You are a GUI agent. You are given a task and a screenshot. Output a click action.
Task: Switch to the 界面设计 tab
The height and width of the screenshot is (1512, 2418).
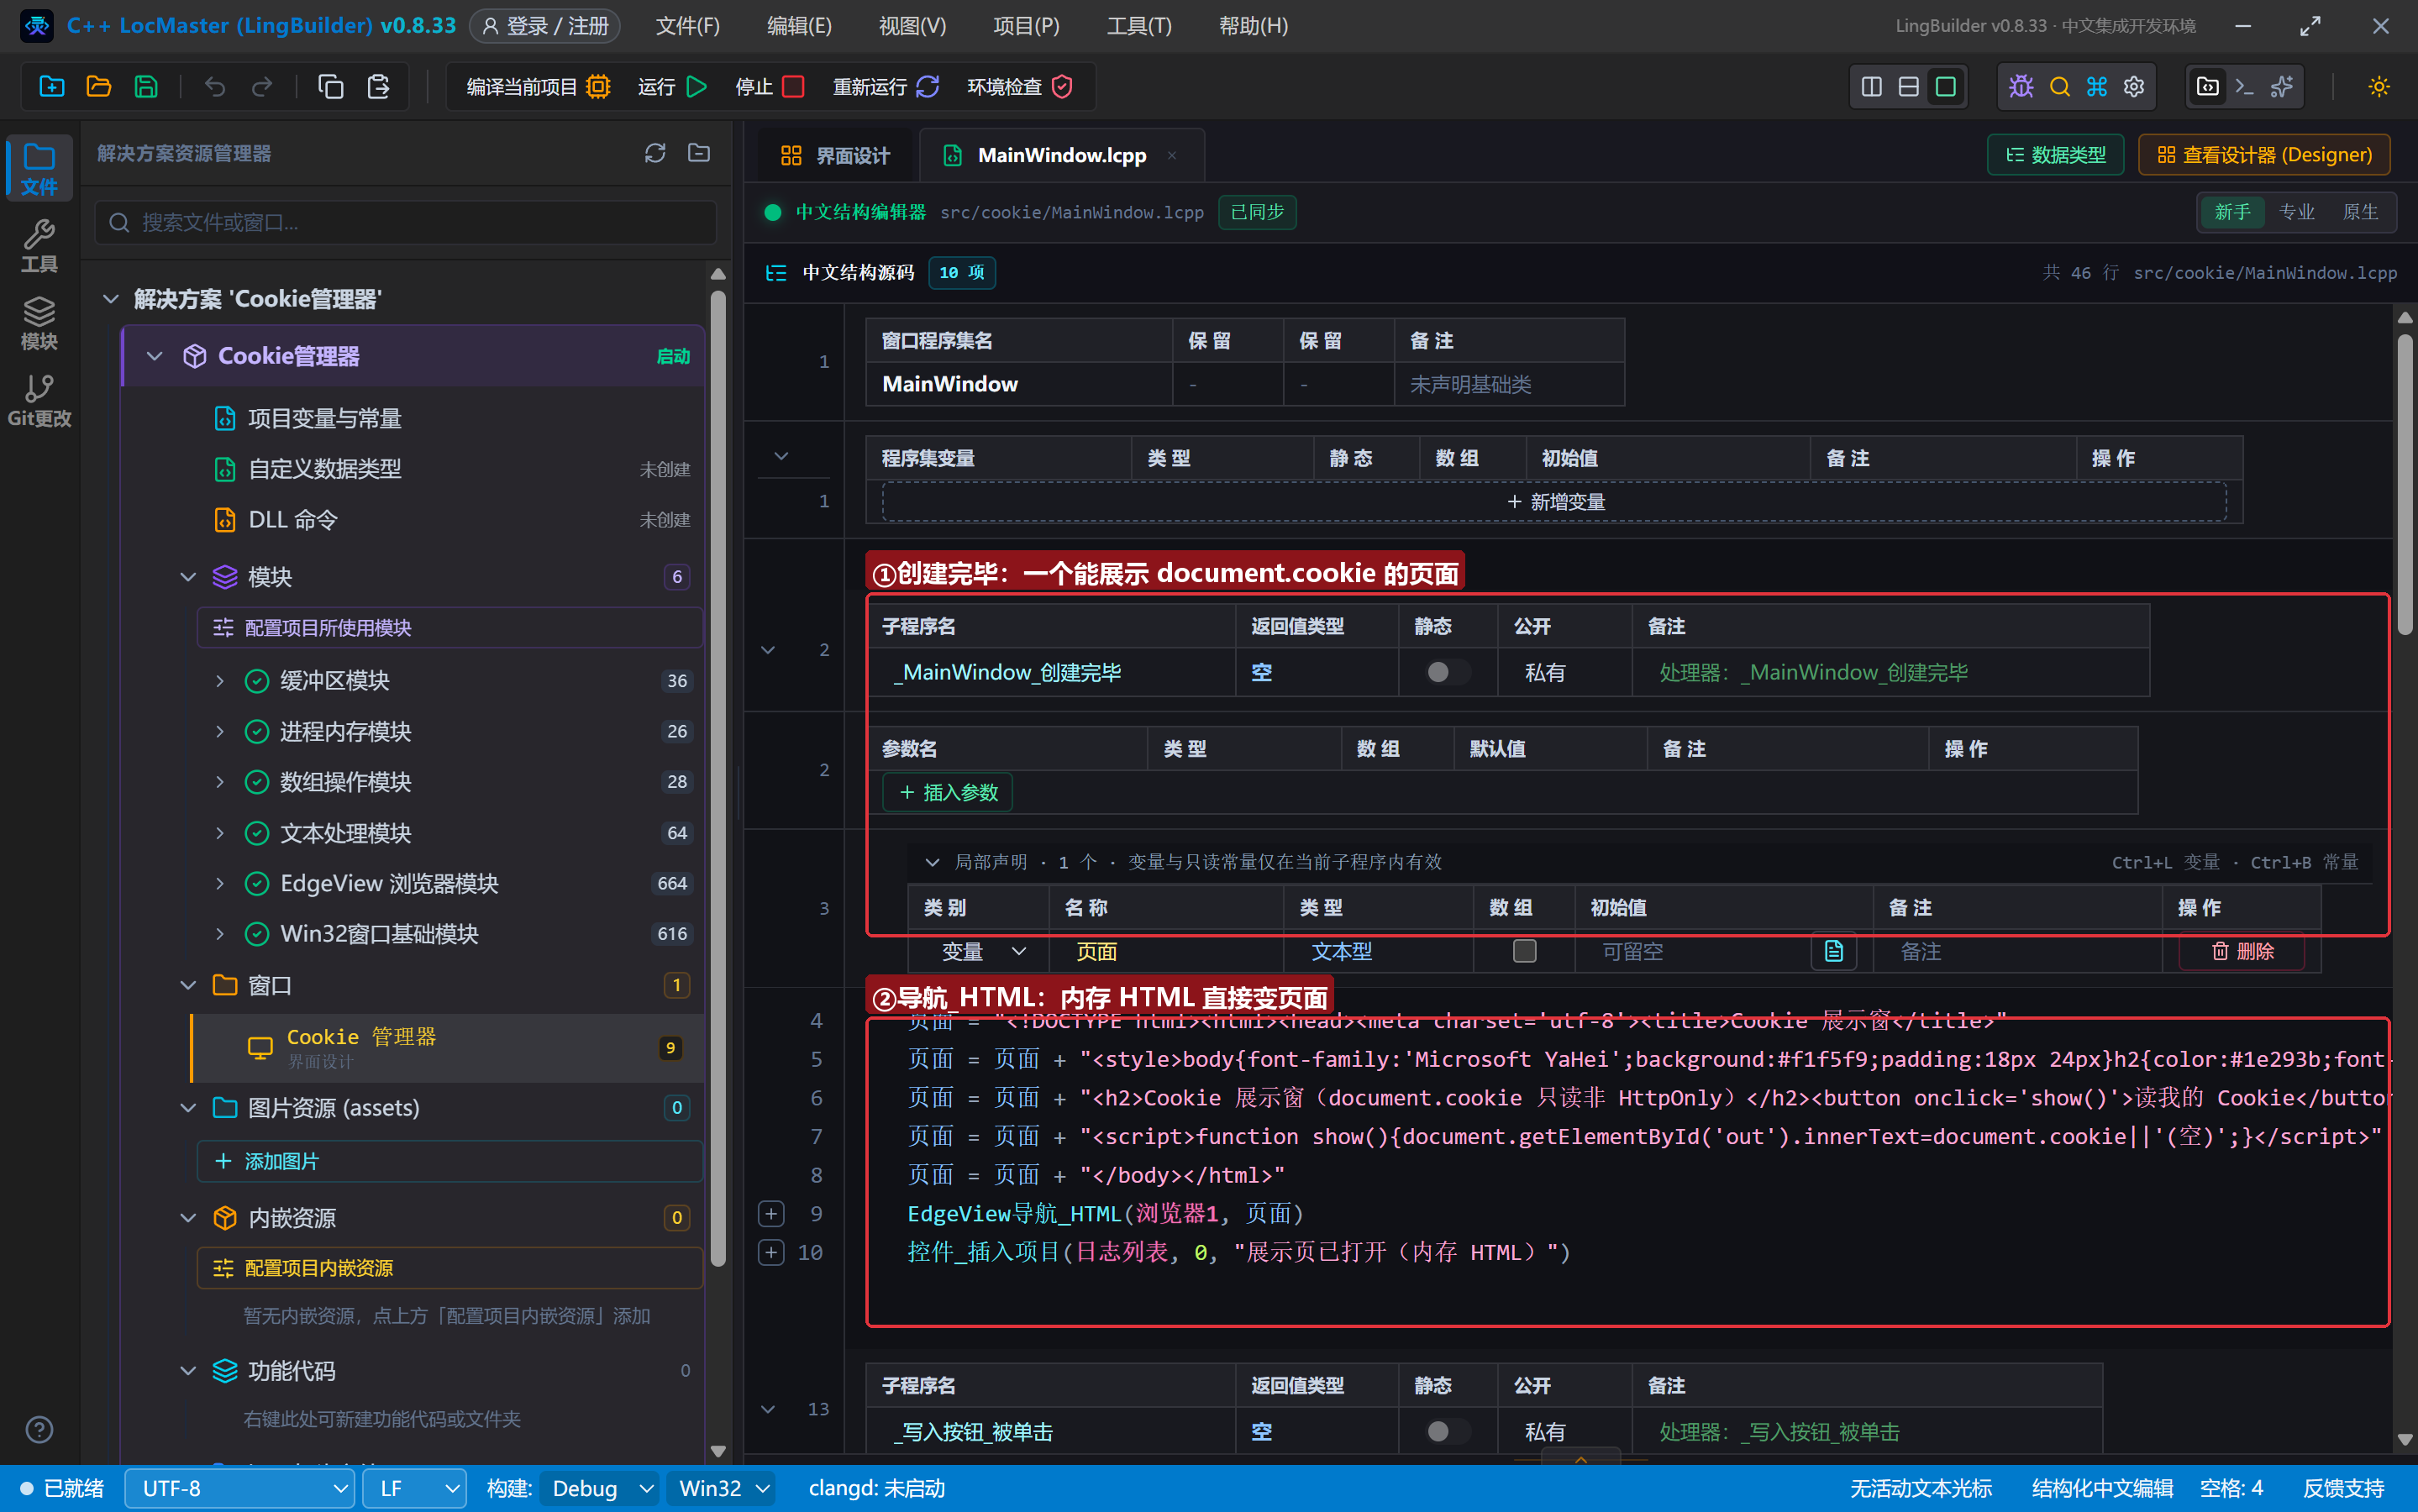835,155
